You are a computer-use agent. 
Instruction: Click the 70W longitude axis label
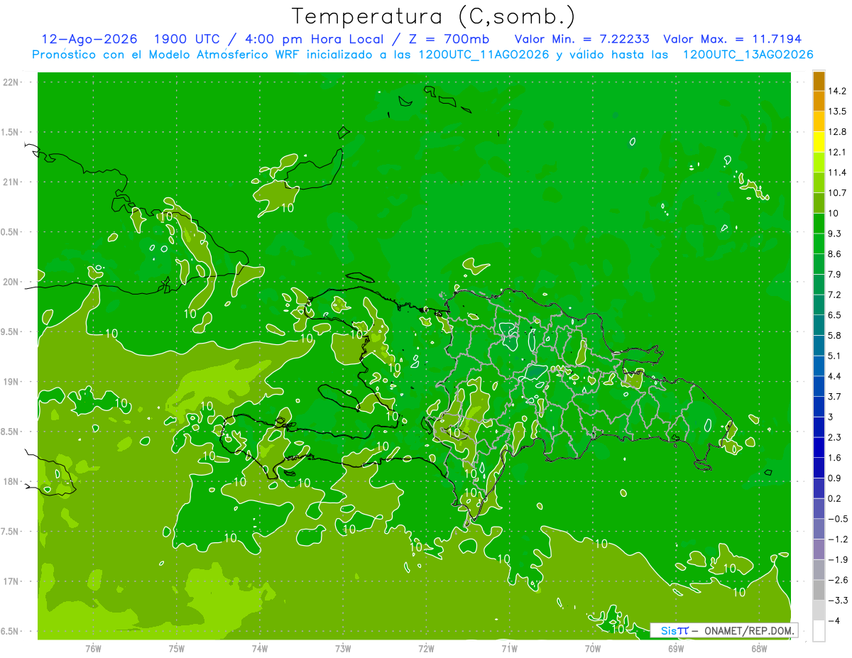(593, 649)
